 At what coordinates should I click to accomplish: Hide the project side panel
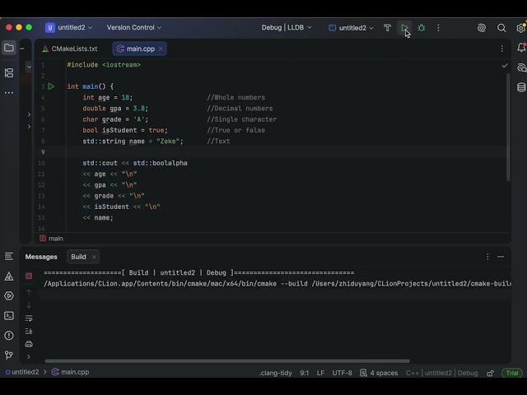tap(22, 49)
